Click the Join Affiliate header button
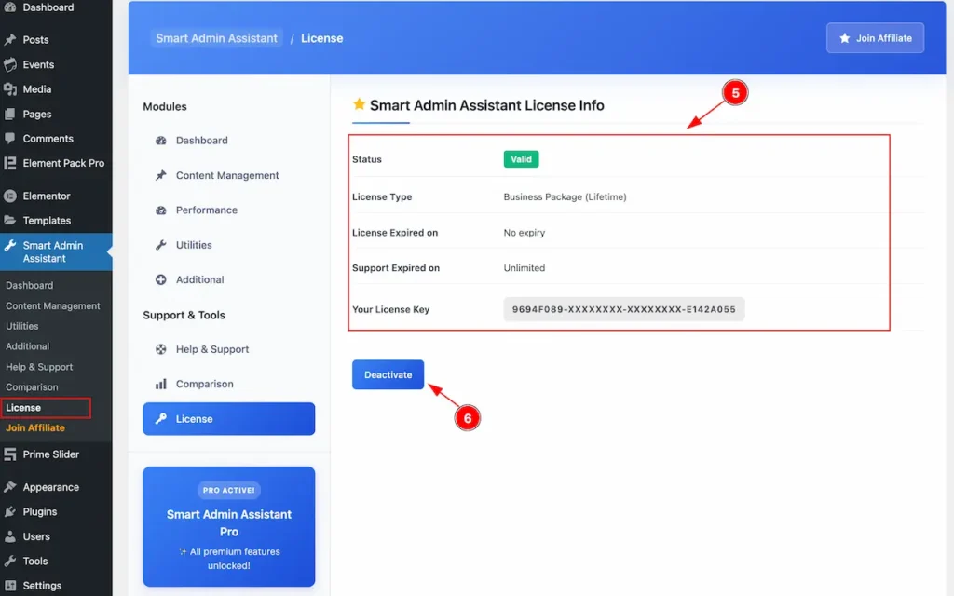The width and height of the screenshot is (954, 596). [x=875, y=37]
